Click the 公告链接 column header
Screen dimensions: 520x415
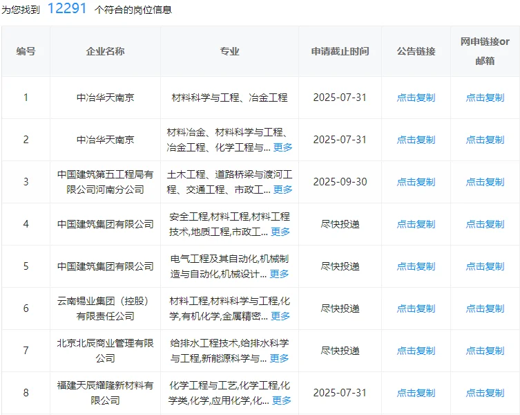click(x=416, y=51)
